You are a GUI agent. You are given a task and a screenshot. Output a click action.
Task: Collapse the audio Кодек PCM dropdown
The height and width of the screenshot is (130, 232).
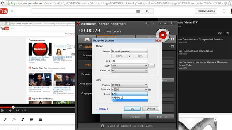[x=129, y=94]
